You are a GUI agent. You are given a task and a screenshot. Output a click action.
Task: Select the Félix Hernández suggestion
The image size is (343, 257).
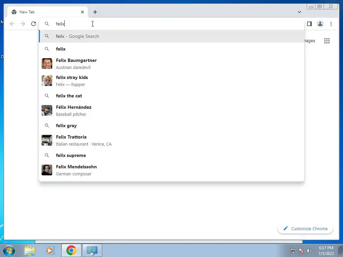point(171,110)
